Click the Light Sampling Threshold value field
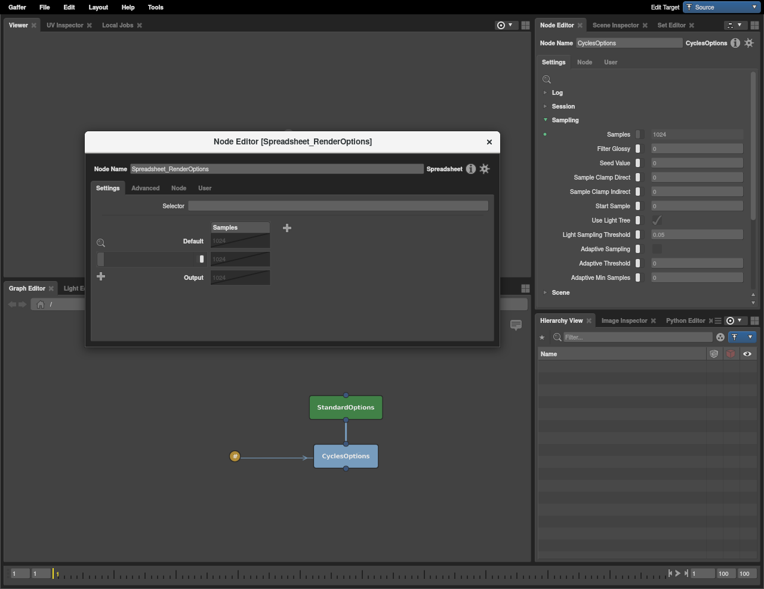The image size is (764, 589). [x=697, y=235]
